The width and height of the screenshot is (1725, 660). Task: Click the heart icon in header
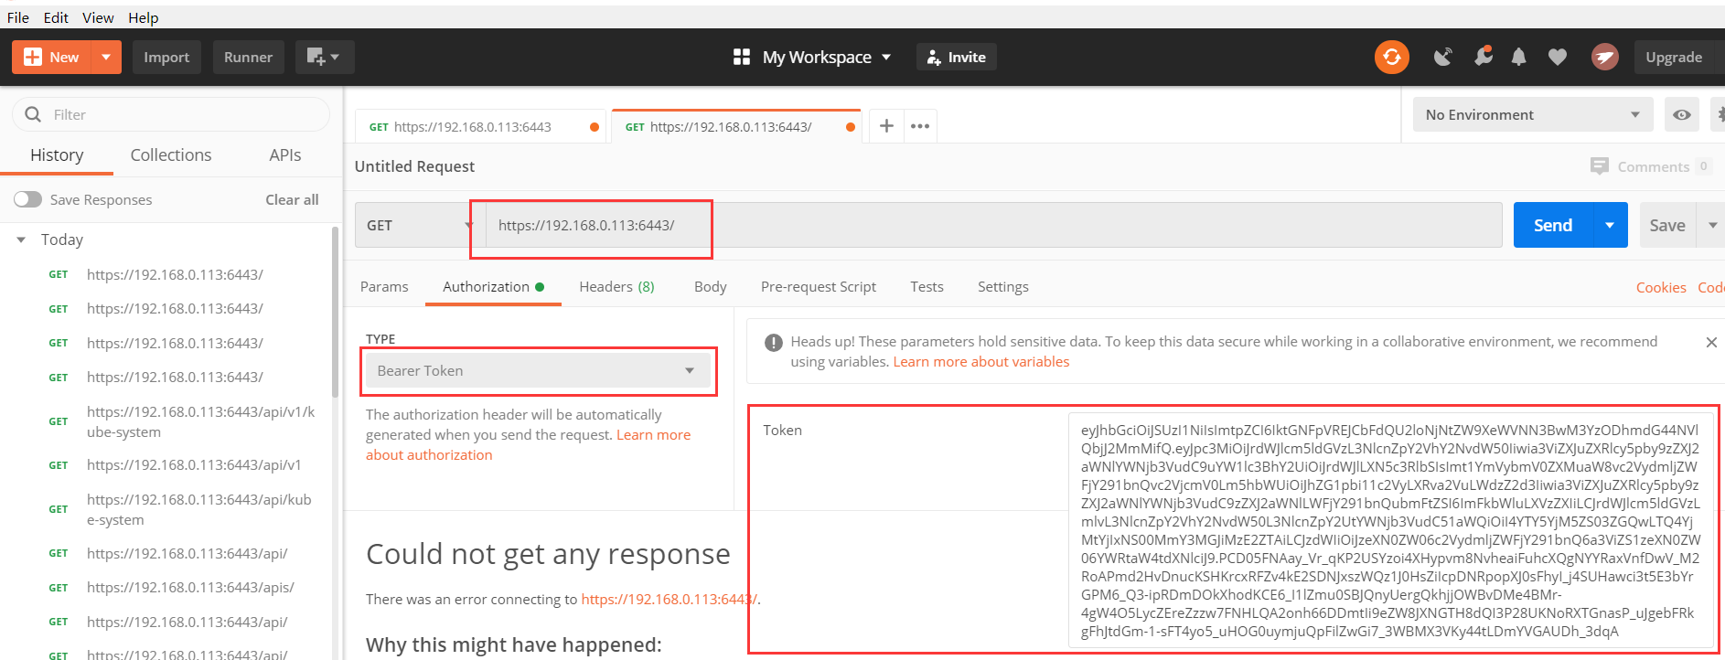1557,57
